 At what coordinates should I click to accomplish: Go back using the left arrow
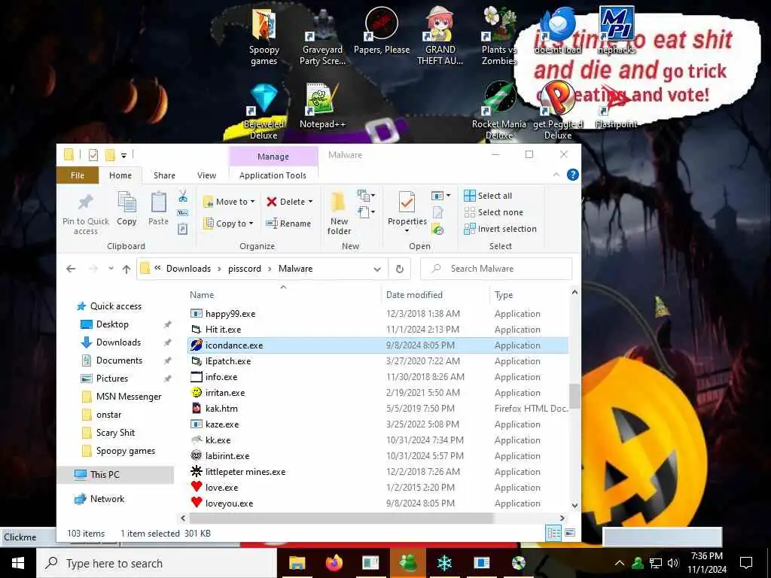(71, 269)
